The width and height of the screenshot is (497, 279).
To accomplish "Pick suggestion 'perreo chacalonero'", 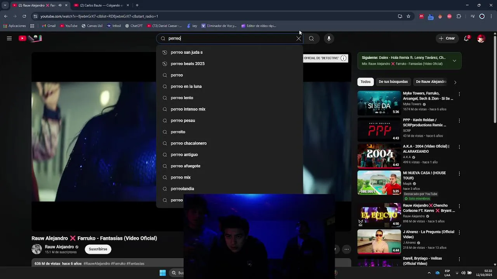I will point(229,143).
